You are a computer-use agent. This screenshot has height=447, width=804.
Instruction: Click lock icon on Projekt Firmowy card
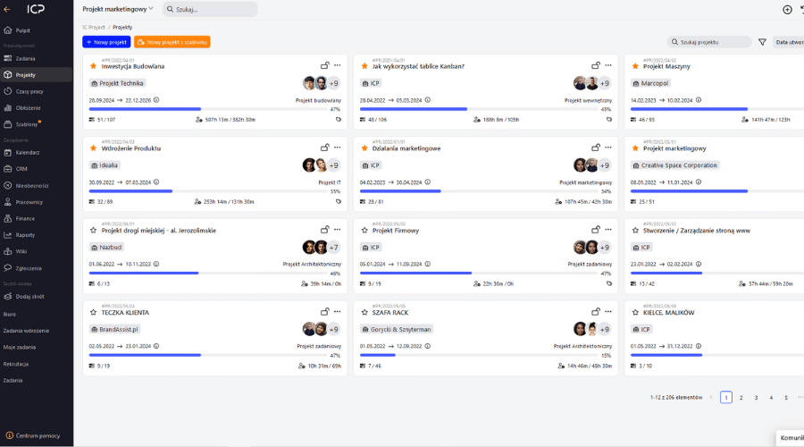(595, 230)
